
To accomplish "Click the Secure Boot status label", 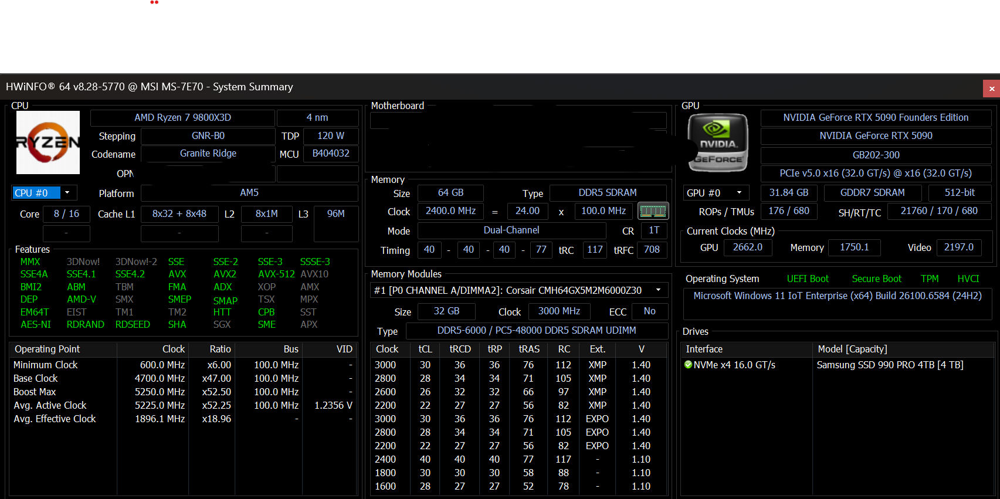I will click(876, 279).
